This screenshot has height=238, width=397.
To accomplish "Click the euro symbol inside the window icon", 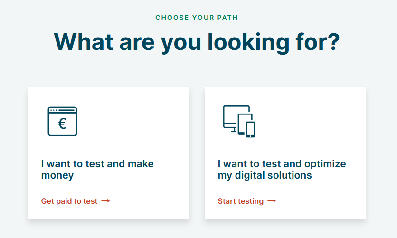I will coord(62,124).
